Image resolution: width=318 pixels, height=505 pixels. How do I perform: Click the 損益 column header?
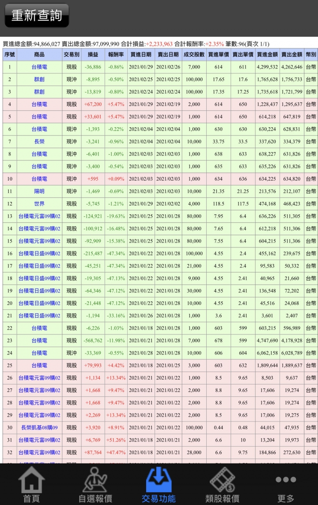[93, 54]
